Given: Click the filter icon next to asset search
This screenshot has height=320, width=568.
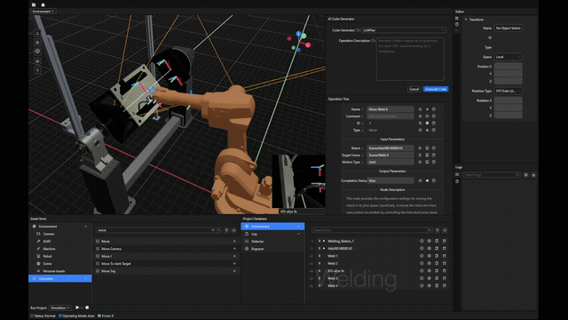Looking at the screenshot, I should (226, 230).
